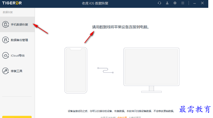Click the yellow button at sidebar bottom
The image size is (213, 118).
(x=17, y=117)
